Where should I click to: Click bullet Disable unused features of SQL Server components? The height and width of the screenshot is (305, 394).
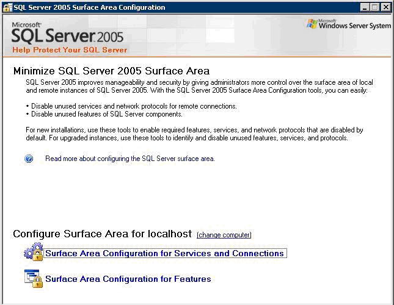(x=104, y=114)
